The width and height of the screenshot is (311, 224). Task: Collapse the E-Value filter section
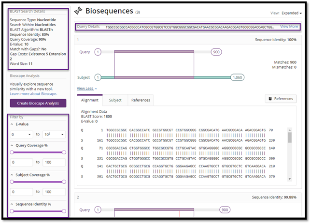point(12,124)
